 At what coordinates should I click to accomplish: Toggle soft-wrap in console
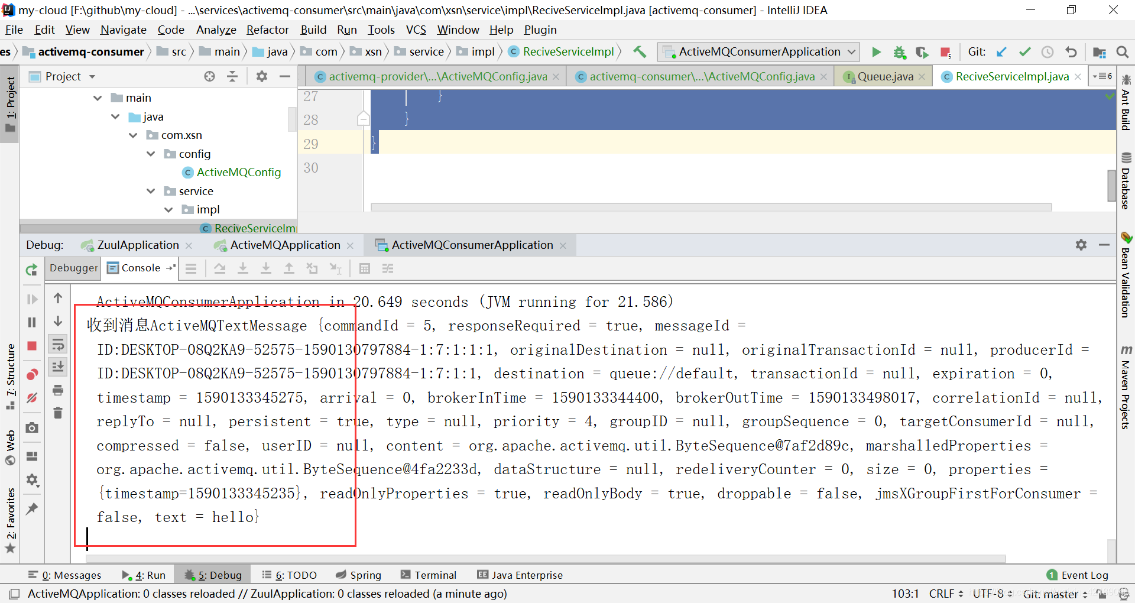click(58, 344)
